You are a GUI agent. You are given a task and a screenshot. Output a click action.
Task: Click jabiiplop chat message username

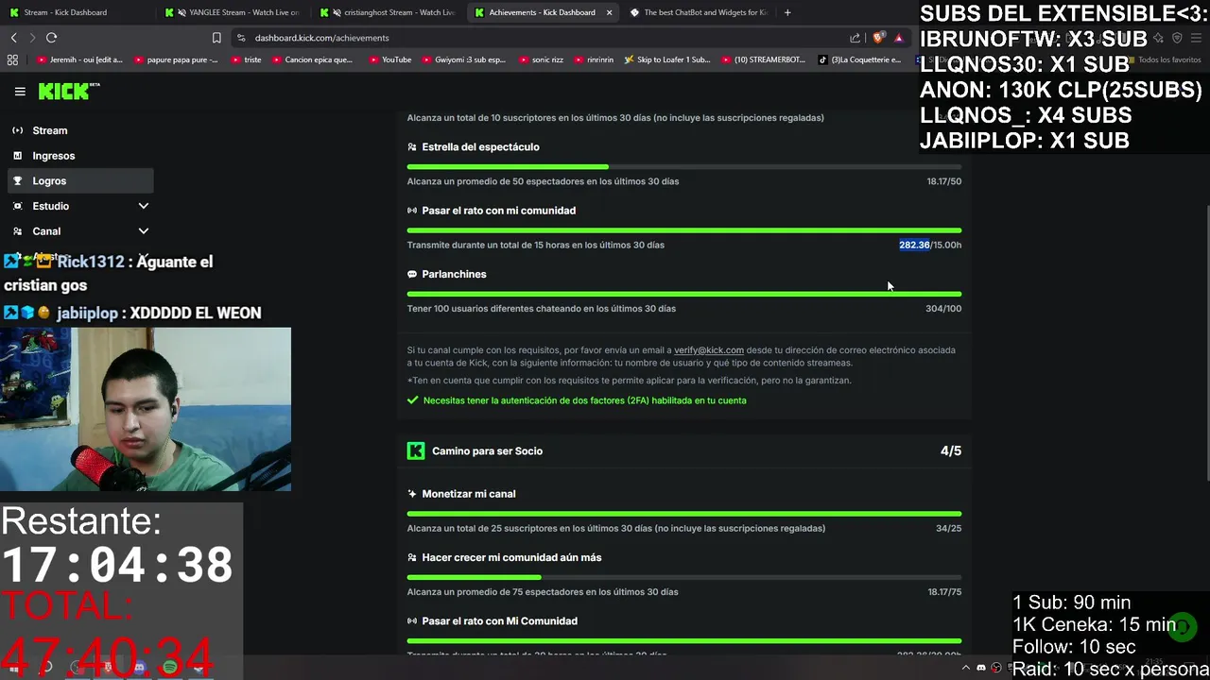tap(87, 313)
